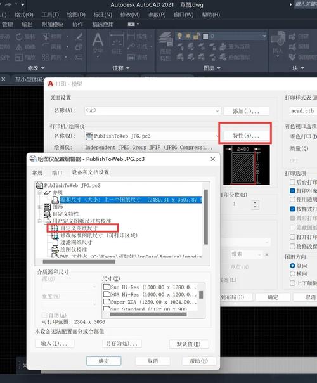Click 另存为(S)... button
Viewport: 317px width, 383px height.
122,344
